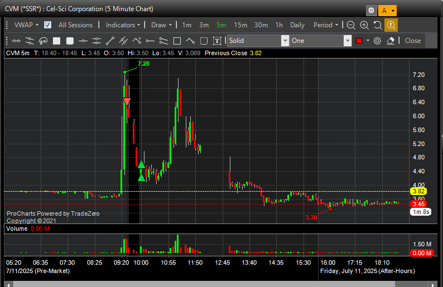Select the outlined rectangle tool
The height and width of the screenshot is (287, 443).
[x=177, y=41]
